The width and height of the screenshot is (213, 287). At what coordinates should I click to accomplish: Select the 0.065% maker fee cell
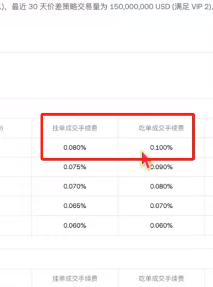pos(75,206)
